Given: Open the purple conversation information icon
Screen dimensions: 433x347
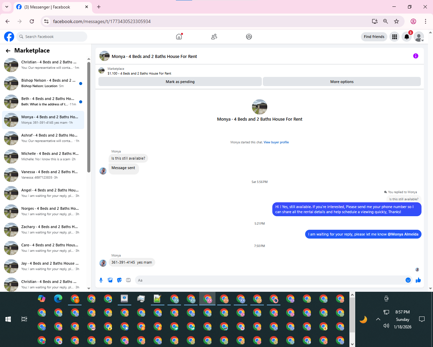Looking at the screenshot, I should pyautogui.click(x=416, y=56).
